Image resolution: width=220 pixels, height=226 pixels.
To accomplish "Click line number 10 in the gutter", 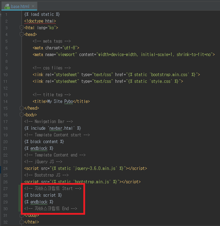I will coord(5,75).
